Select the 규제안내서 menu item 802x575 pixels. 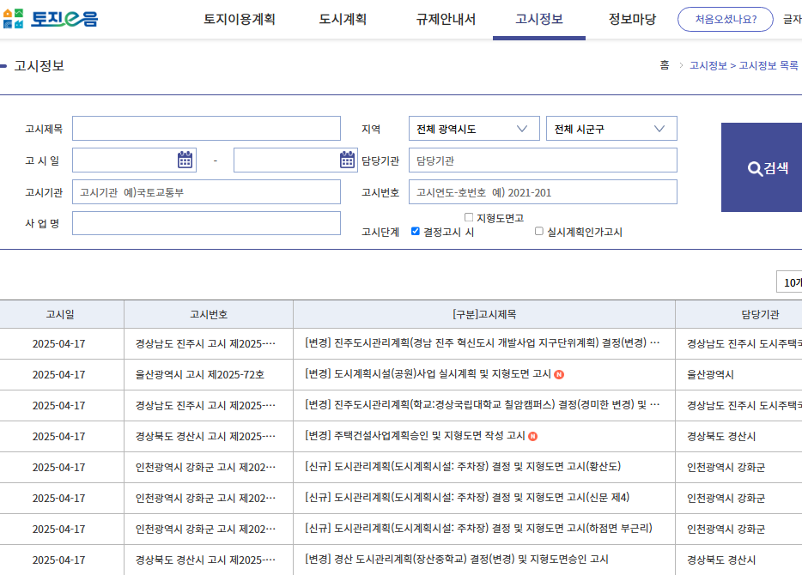[447, 19]
